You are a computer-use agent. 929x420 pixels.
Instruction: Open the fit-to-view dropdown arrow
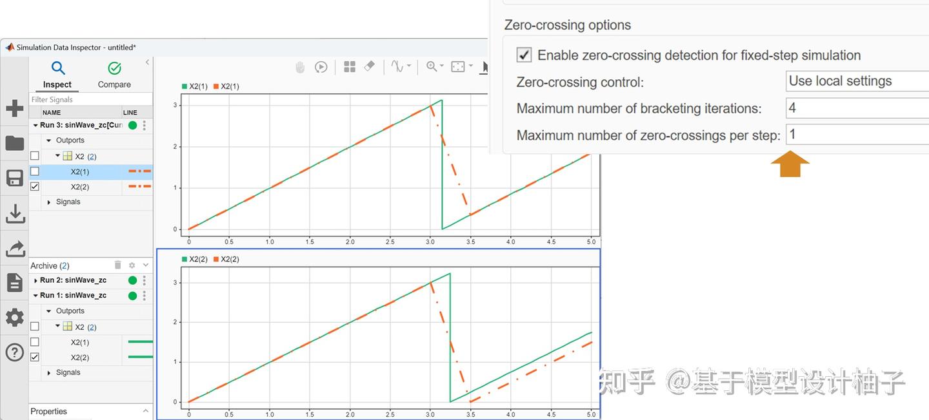click(x=470, y=67)
